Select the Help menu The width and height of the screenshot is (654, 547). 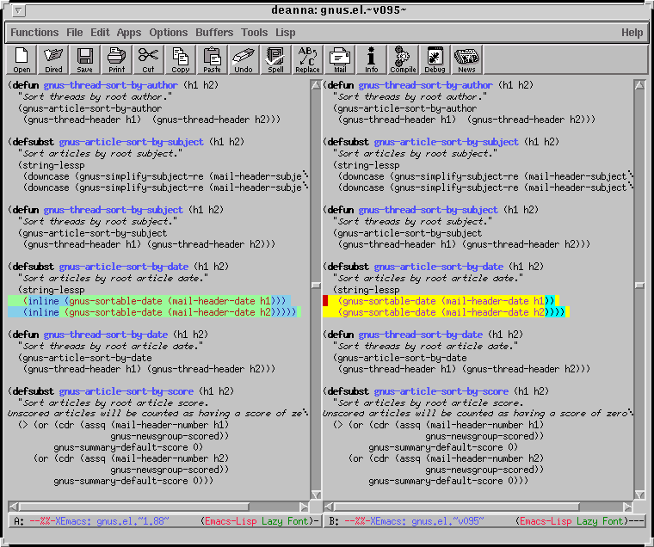tap(632, 33)
